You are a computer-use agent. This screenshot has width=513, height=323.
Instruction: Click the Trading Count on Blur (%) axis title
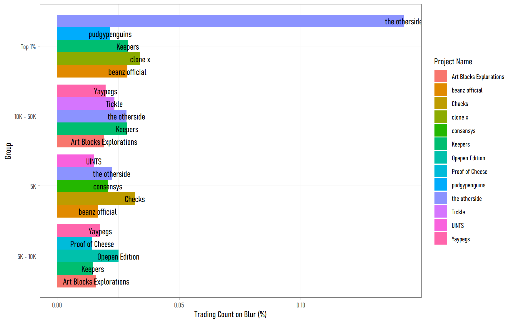[230, 314]
